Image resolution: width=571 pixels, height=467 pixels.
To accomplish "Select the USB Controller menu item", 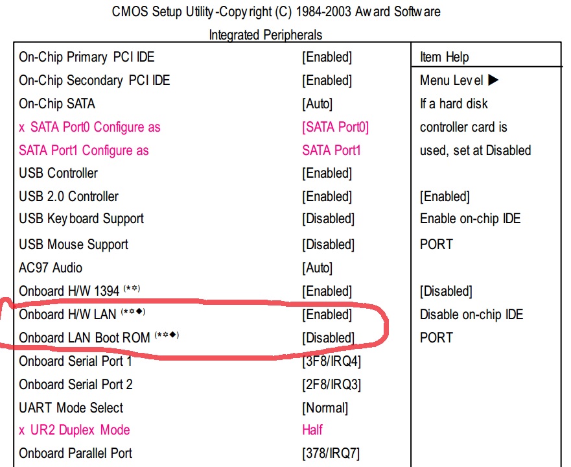I will click(x=58, y=173).
